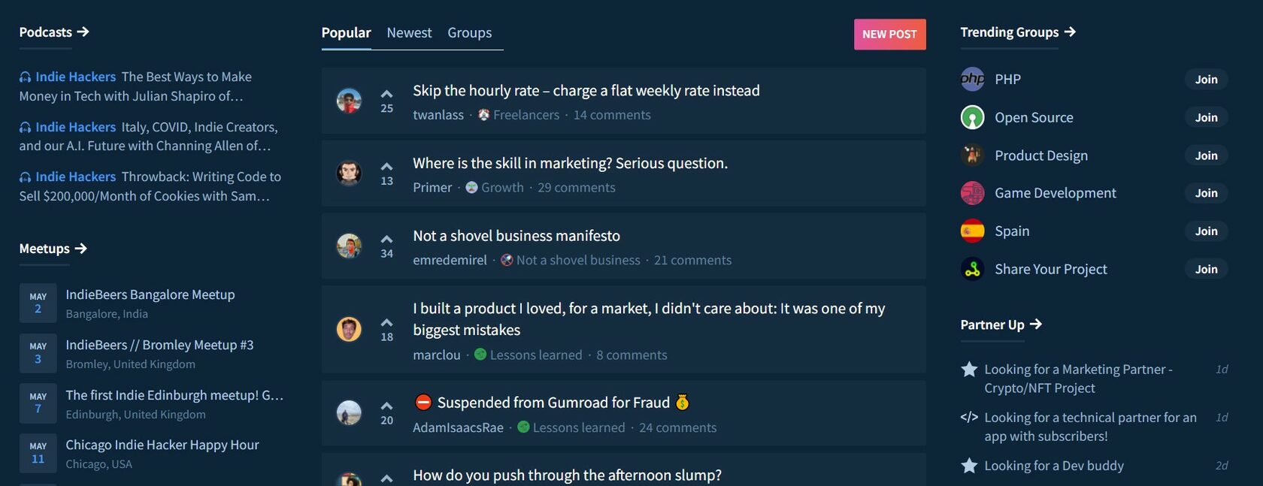
Task: Expand the Trending Groups section arrow
Action: click(1071, 32)
